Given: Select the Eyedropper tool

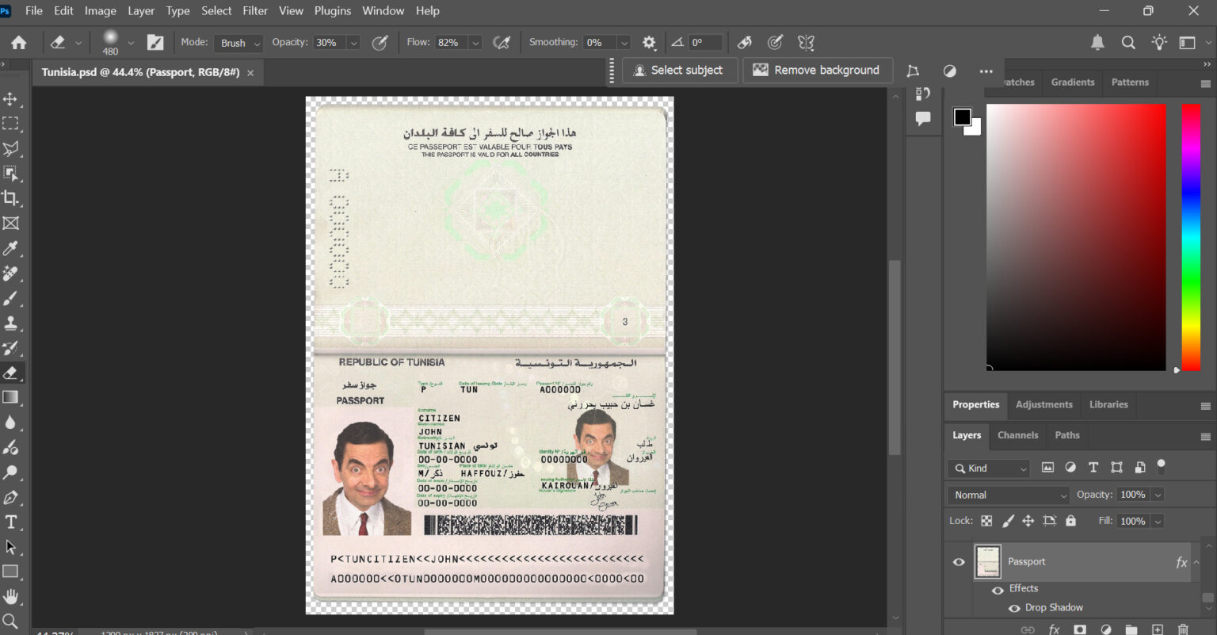Looking at the screenshot, I should [10, 248].
